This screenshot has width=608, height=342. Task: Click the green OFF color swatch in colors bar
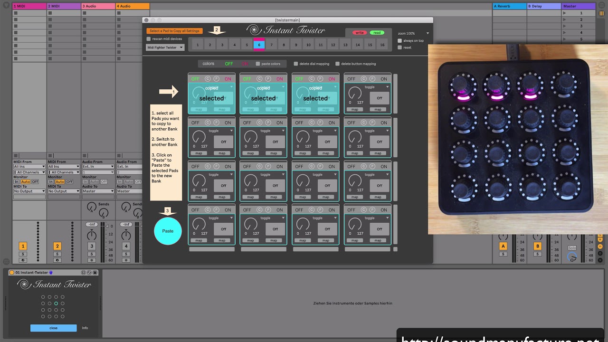[x=229, y=64]
